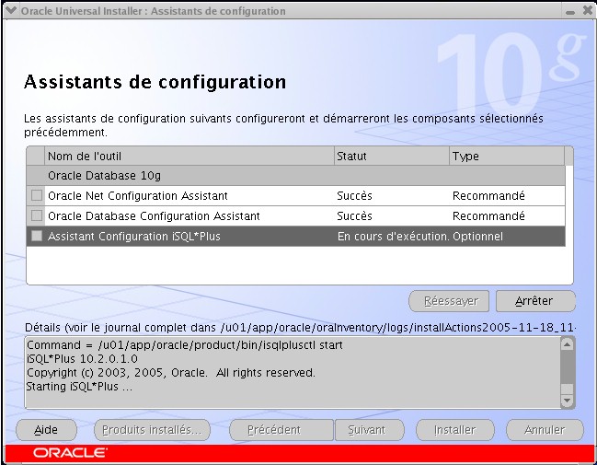Screen dimensions: 597x465
Task: Select the Oracle Database 10g group row
Action: 296,176
